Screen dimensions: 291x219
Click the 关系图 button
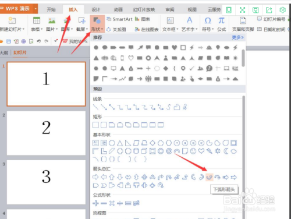(x=116, y=30)
